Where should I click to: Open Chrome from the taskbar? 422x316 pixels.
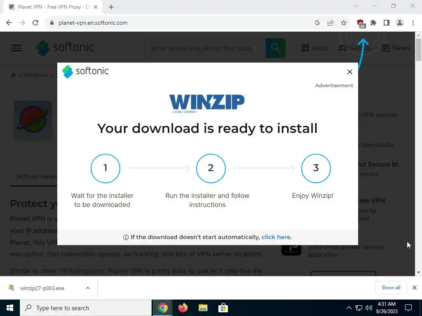[162, 308]
